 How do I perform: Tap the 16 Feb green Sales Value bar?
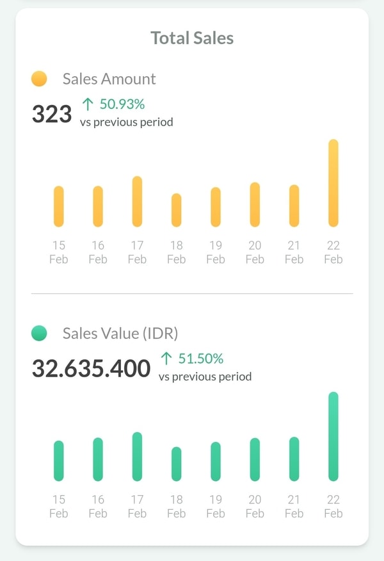point(98,459)
